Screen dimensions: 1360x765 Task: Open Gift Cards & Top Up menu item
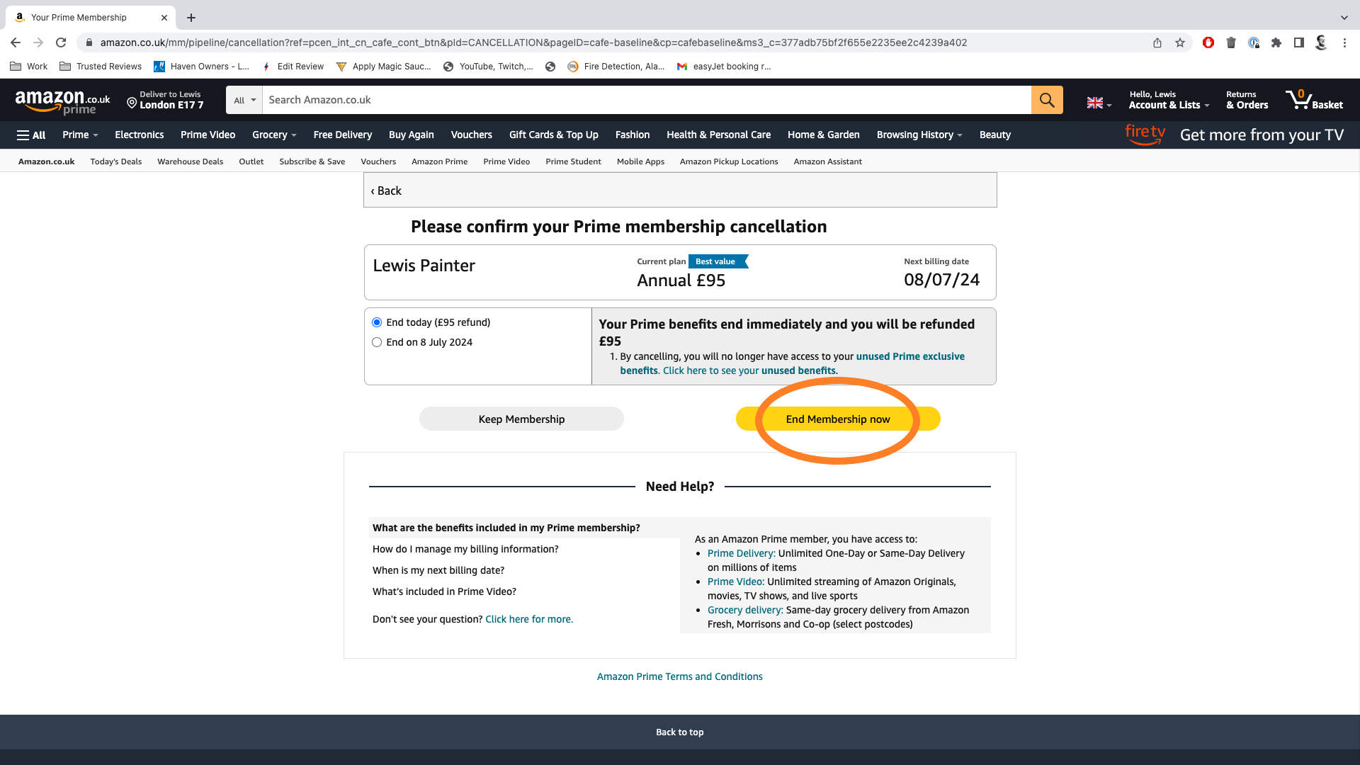click(554, 135)
